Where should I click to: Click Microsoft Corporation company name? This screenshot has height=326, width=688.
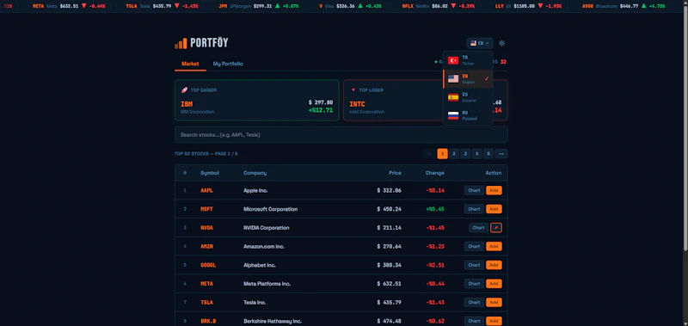pos(270,209)
